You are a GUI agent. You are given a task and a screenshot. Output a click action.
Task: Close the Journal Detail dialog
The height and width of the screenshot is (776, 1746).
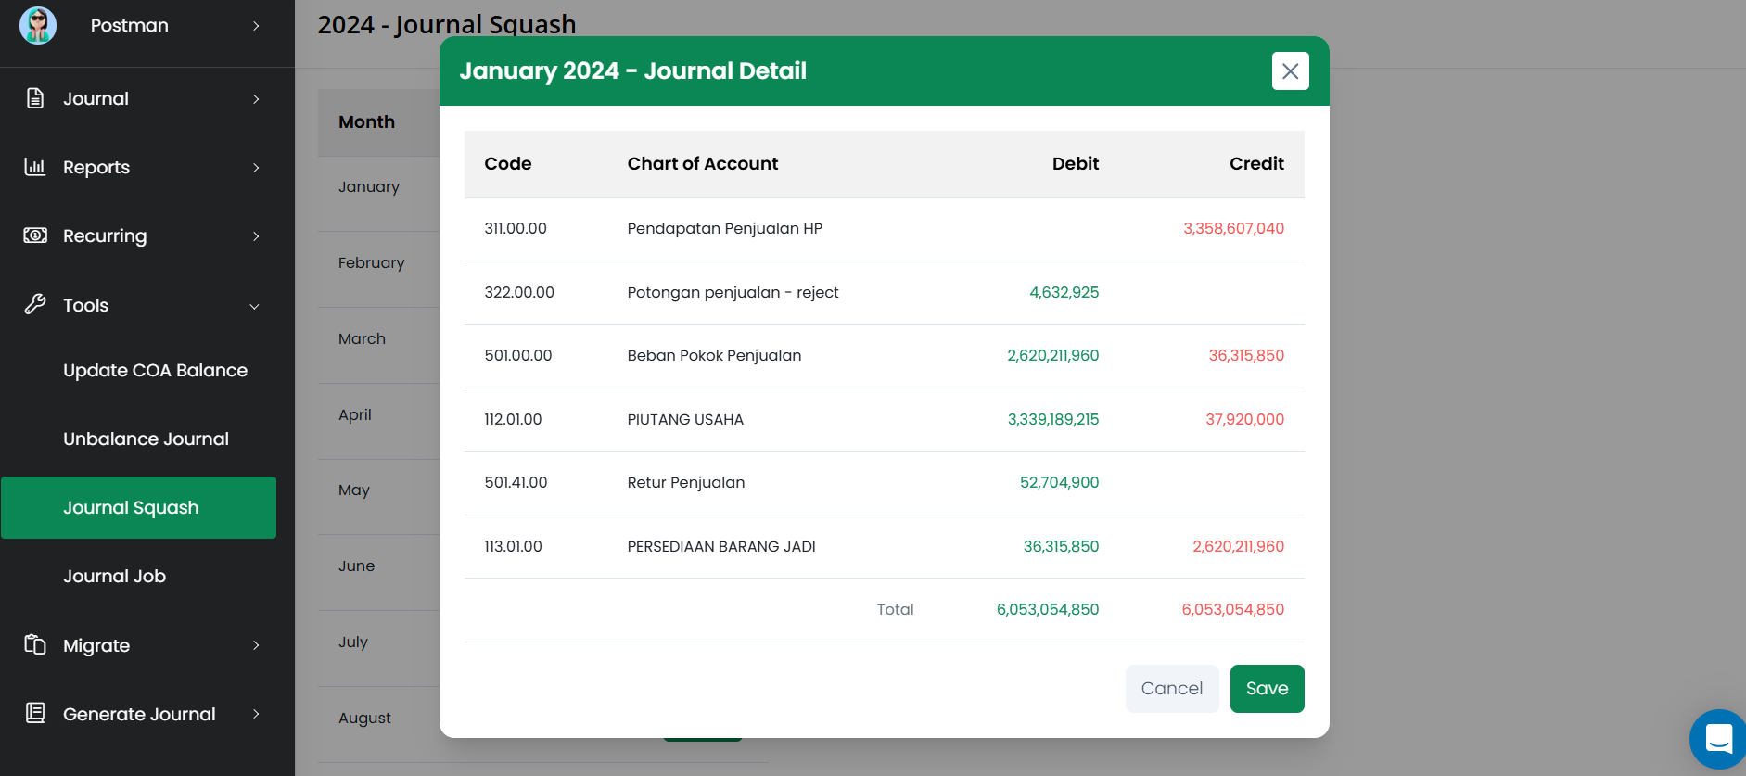coord(1290,71)
